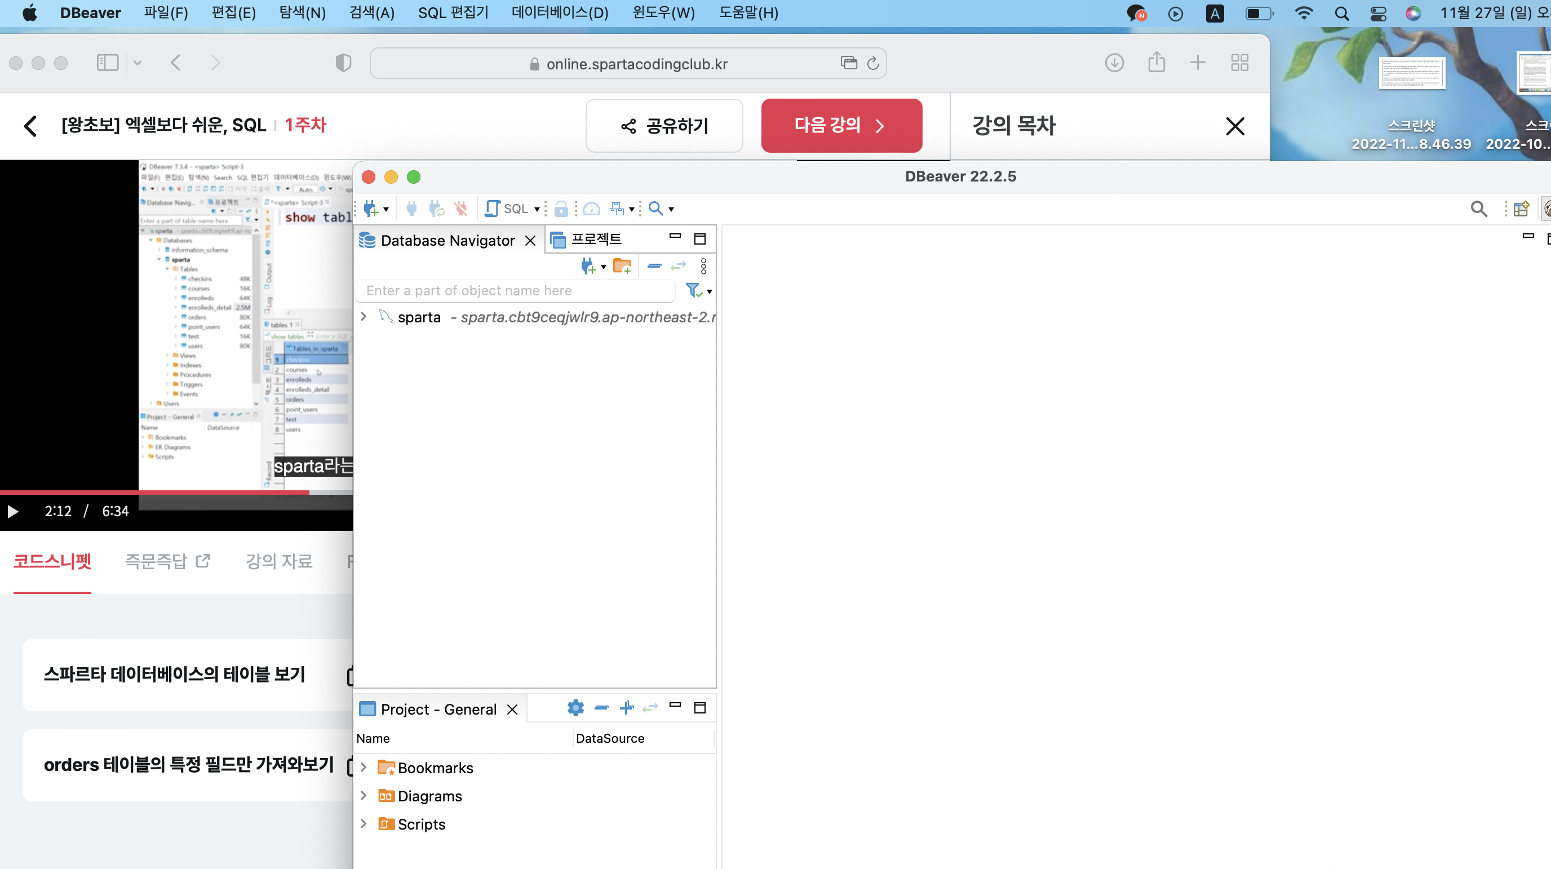This screenshot has width=1551, height=869.
Task: Click the 공유하기 share button
Action: click(x=664, y=126)
